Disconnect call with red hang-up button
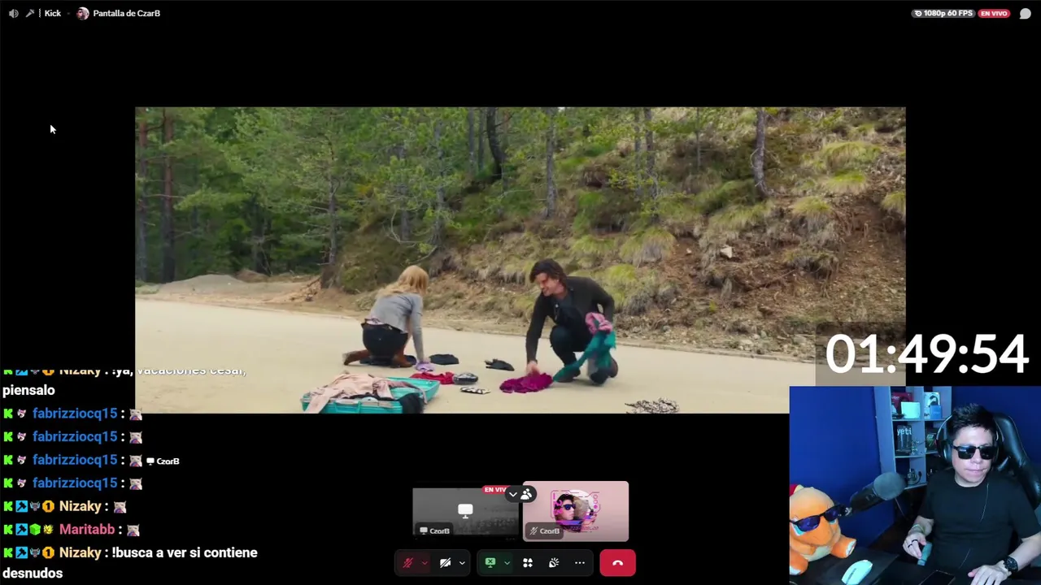The height and width of the screenshot is (585, 1041). click(x=617, y=563)
